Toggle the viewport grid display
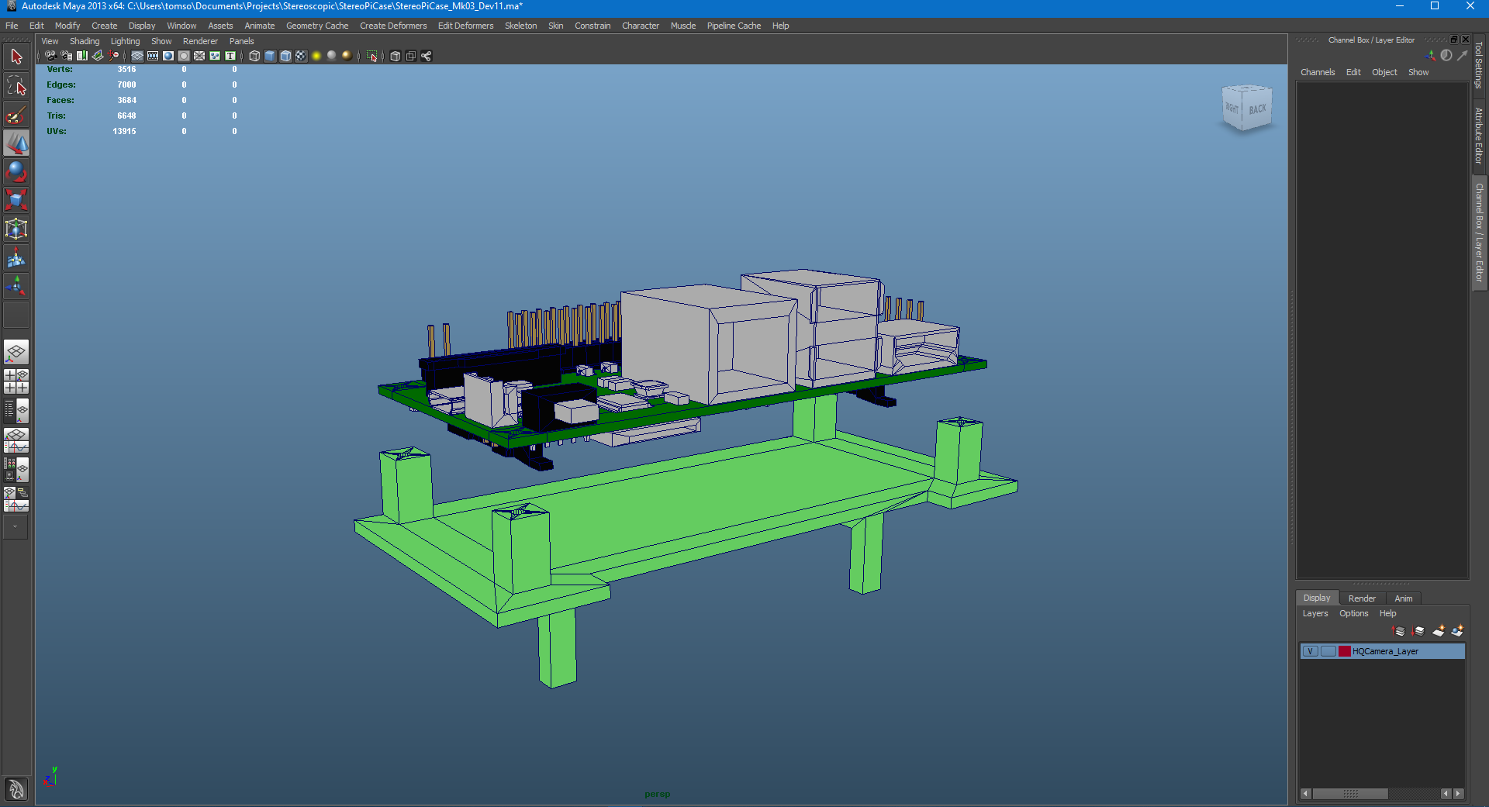 point(137,56)
